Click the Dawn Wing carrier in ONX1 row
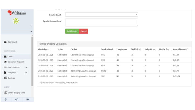This screenshot has width=195, height=110. tap(83, 71)
